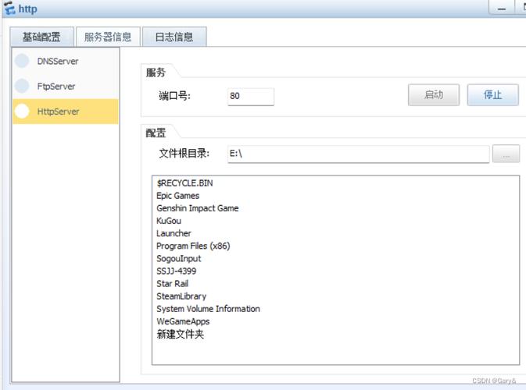Select Star Rail folder entry
The image size is (526, 390).
click(173, 284)
